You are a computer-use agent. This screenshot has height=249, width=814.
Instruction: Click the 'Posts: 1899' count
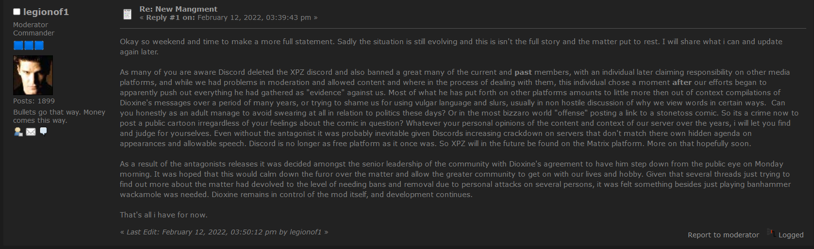34,101
